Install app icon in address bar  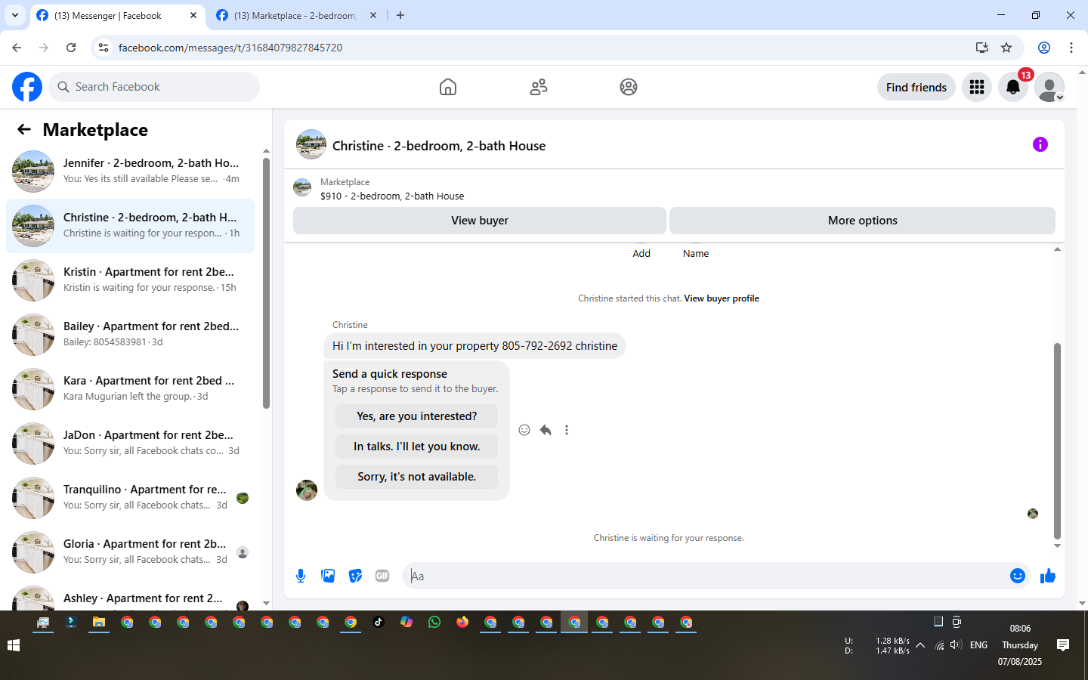[981, 48]
